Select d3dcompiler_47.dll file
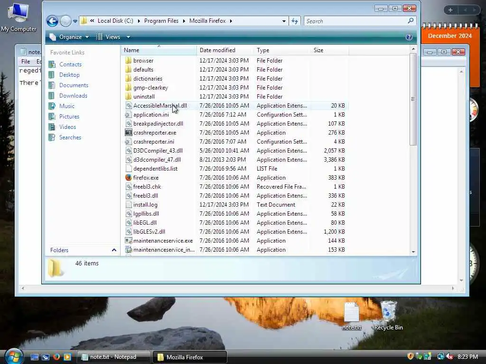 pyautogui.click(x=157, y=159)
